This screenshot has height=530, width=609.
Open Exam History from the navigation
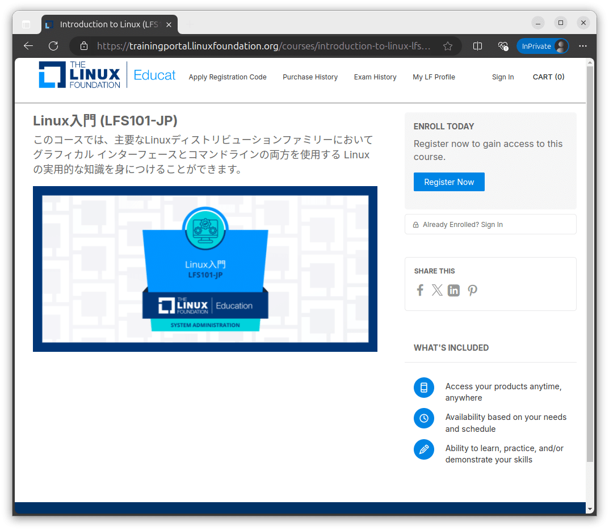point(375,77)
